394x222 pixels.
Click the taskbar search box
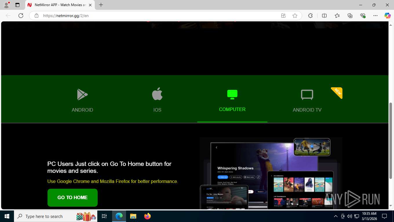click(56, 216)
